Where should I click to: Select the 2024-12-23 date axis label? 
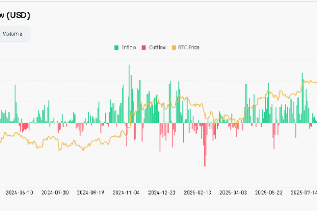162,193
